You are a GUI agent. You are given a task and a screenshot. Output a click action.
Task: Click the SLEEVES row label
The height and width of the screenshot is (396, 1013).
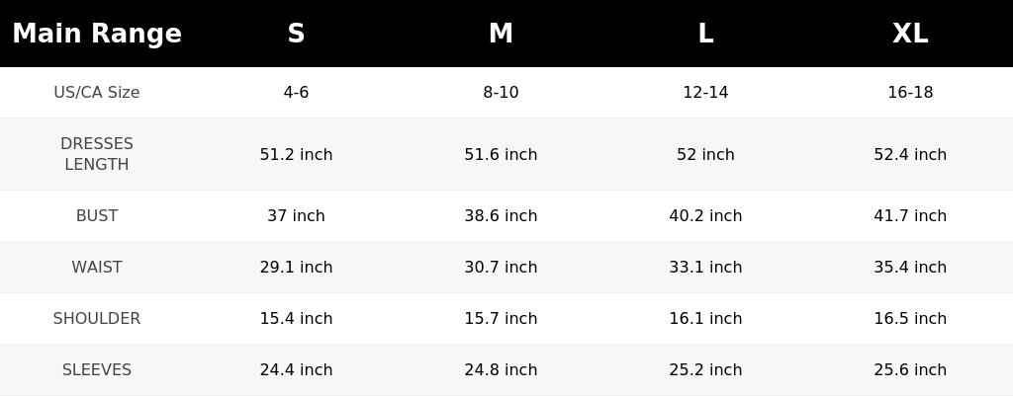point(97,370)
